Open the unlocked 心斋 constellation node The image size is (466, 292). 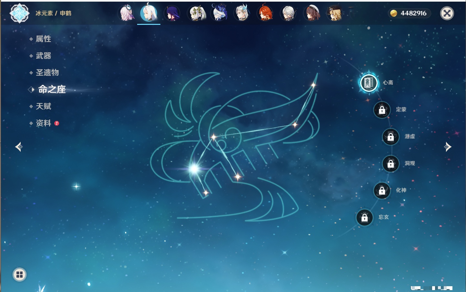[x=369, y=83]
